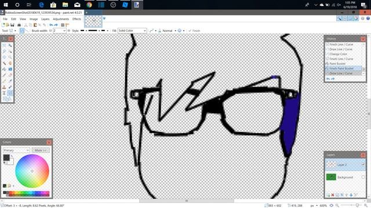Open layer properties icon in Layers panel
This screenshot has width=371, height=208.
pos(356,195)
